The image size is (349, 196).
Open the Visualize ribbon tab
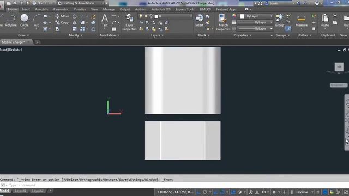point(80,9)
